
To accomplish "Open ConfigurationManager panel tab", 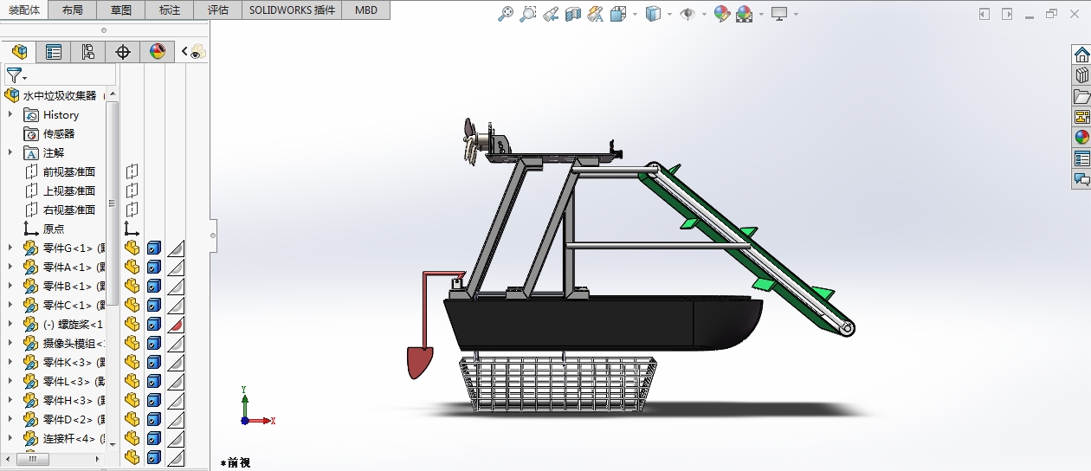I will point(88,52).
